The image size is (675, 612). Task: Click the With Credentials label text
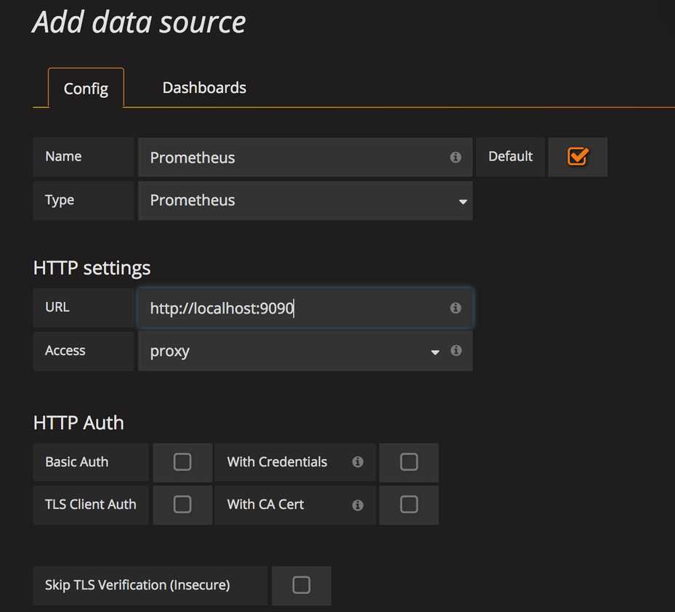click(278, 462)
